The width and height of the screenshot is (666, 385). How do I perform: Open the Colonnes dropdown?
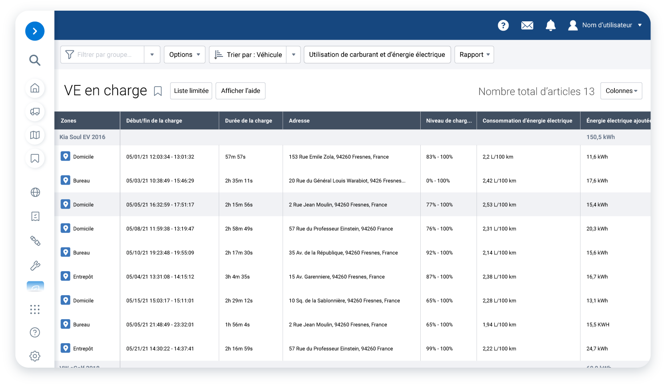click(621, 91)
